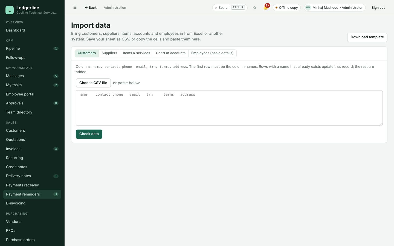Click the MM user avatar
Image resolution: width=394 pixels, height=246 pixels.
308,8
